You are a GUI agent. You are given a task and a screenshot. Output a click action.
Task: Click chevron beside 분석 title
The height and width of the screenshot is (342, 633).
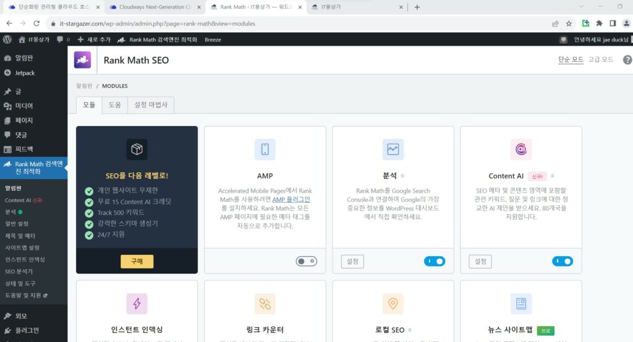(x=402, y=176)
